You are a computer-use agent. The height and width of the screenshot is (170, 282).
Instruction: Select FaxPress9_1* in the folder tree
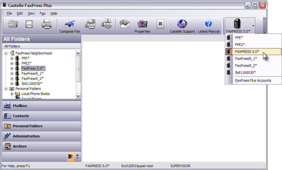[x=32, y=73]
